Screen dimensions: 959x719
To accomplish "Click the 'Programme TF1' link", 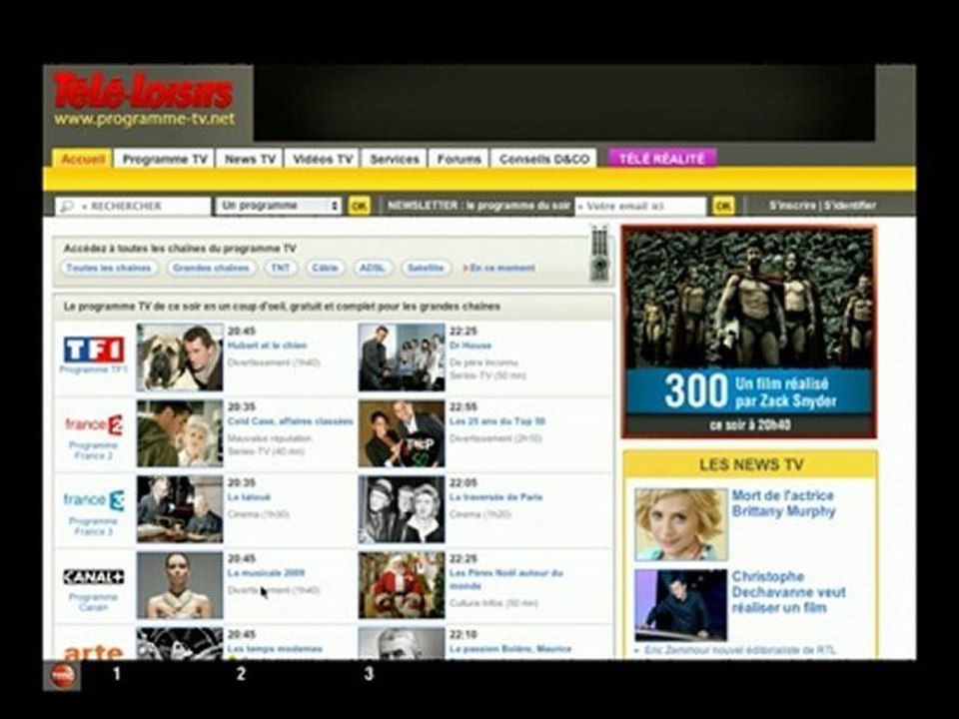I will click(x=94, y=369).
